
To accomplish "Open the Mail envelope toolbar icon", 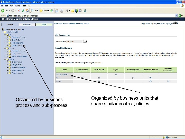I will point(57,11).
